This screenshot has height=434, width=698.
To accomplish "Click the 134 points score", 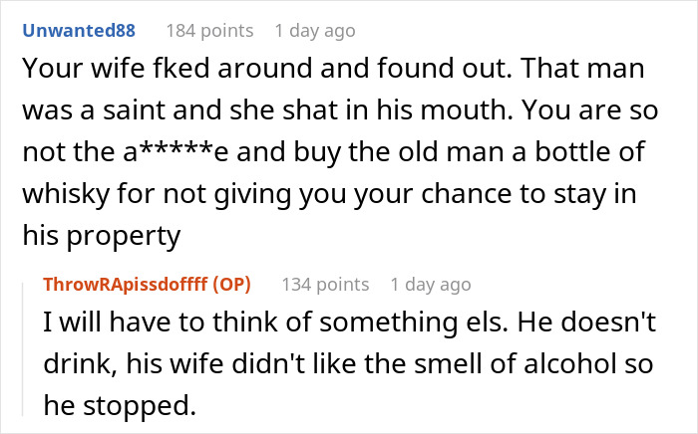I will point(327,285).
